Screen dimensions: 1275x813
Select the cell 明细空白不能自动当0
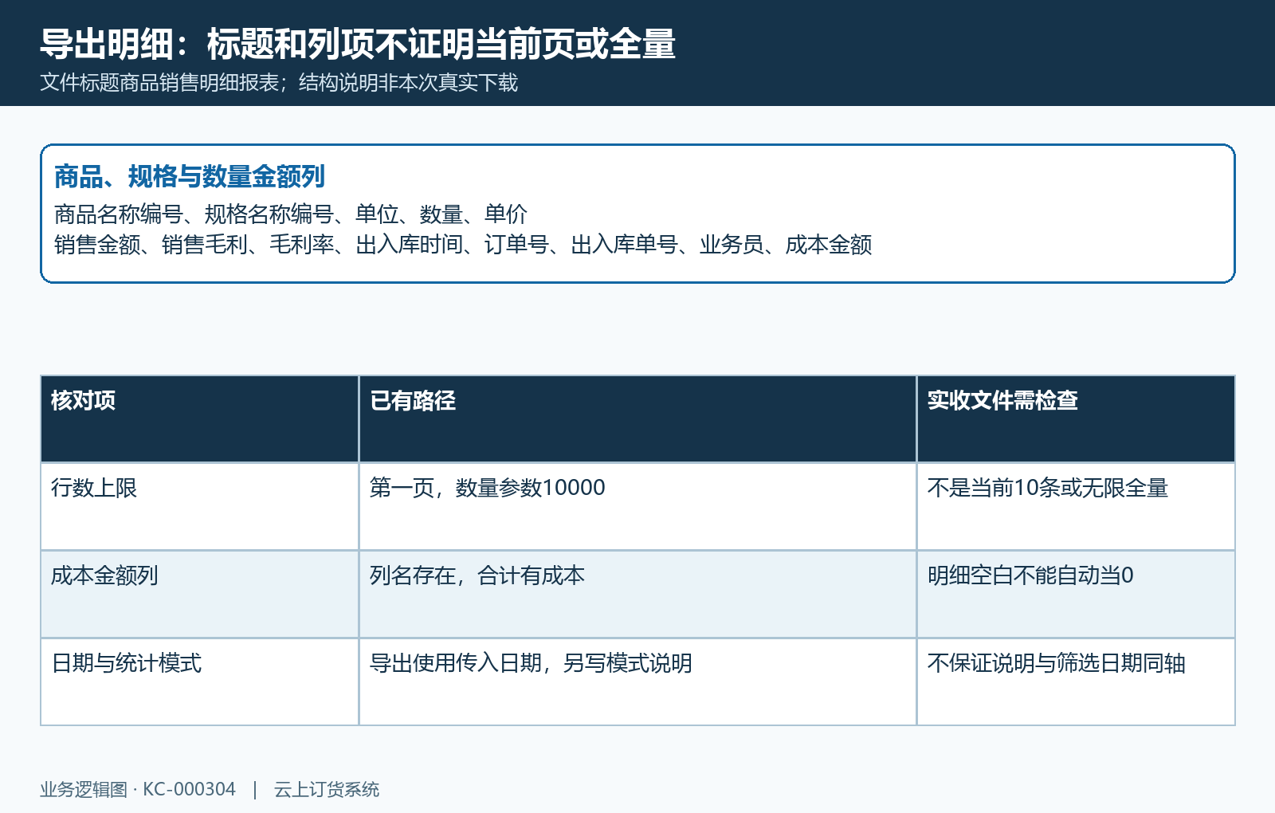(x=1076, y=594)
